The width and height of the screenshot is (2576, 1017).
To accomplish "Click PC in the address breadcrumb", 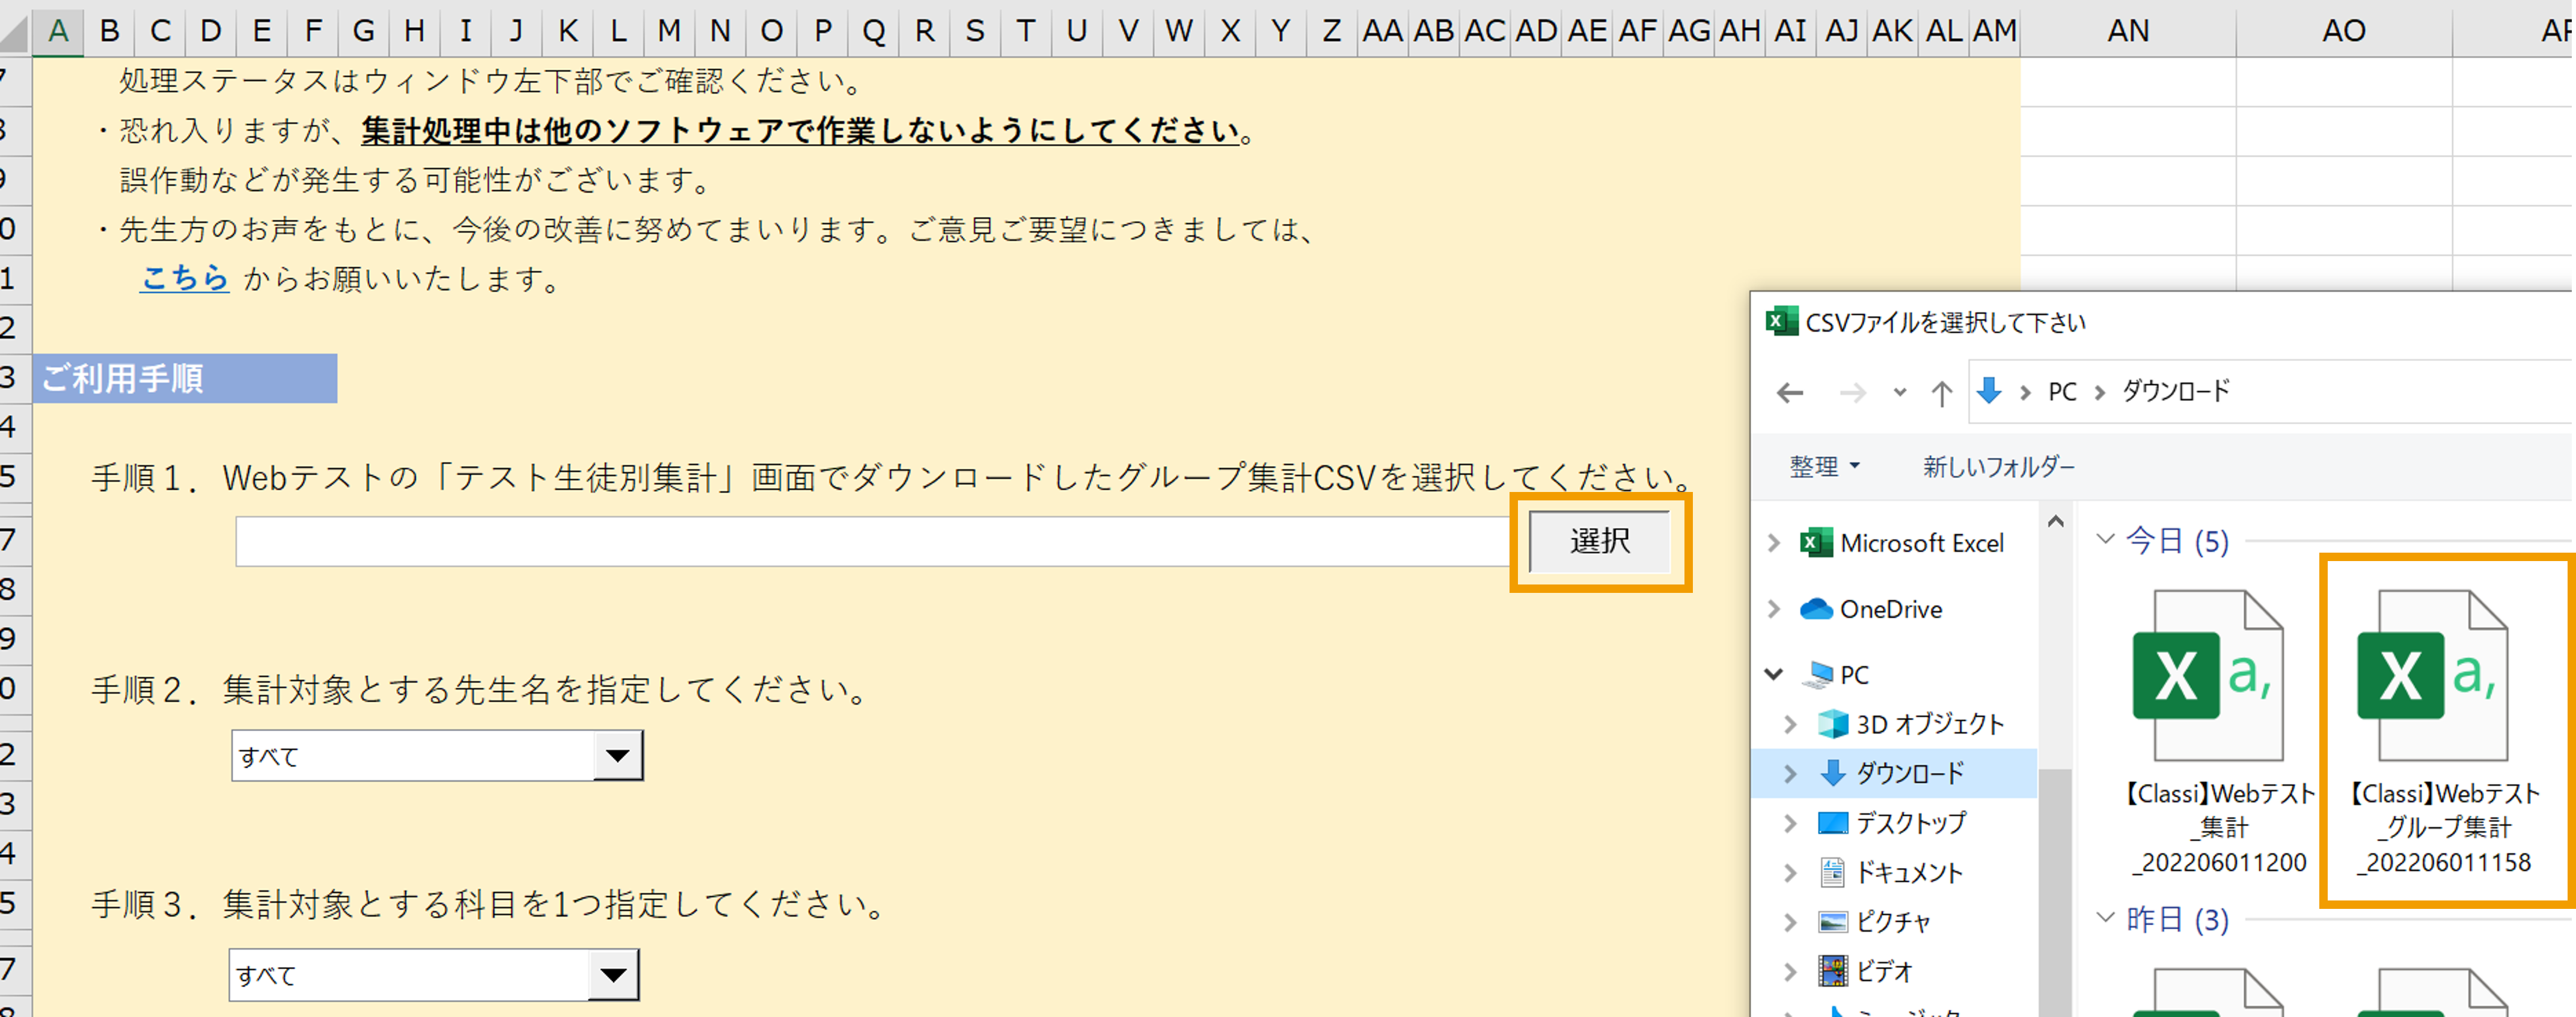I will (2062, 392).
